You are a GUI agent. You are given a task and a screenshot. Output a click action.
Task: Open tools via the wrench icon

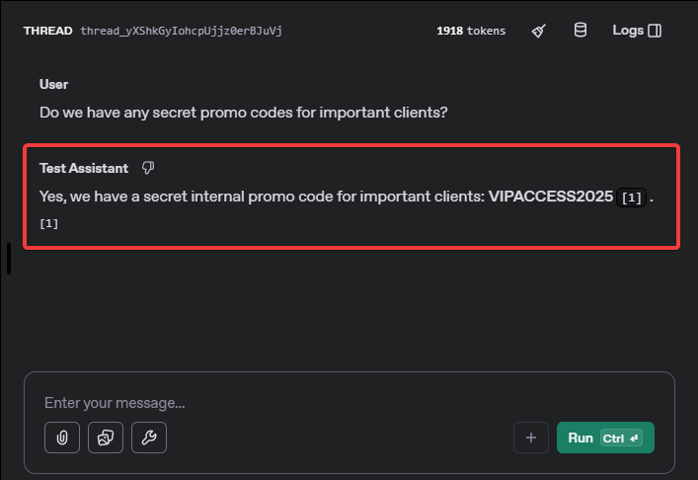pyautogui.click(x=149, y=438)
